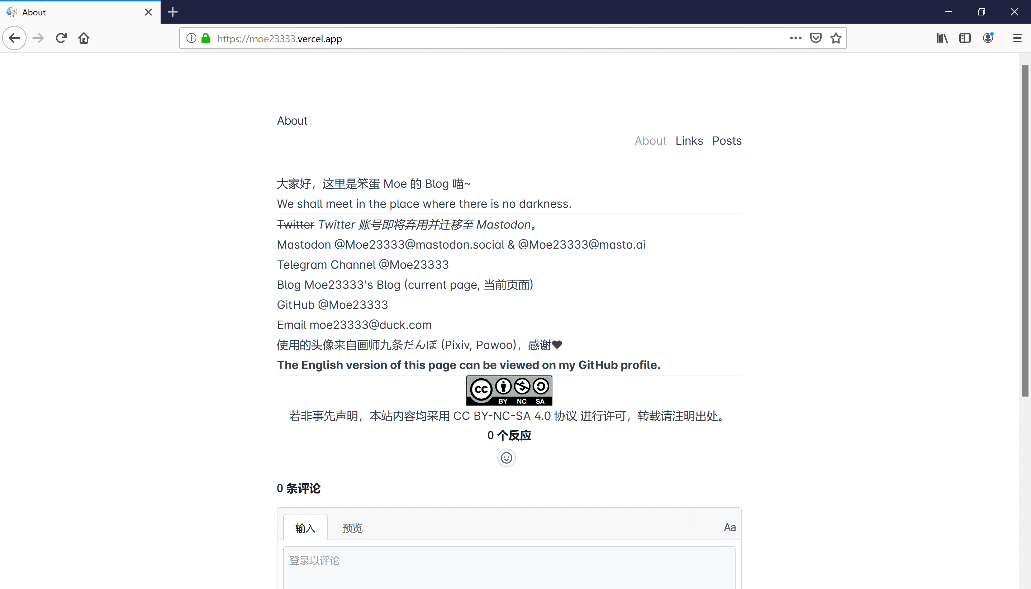Switch to the 预览 comment tab
1031x589 pixels.
click(352, 527)
